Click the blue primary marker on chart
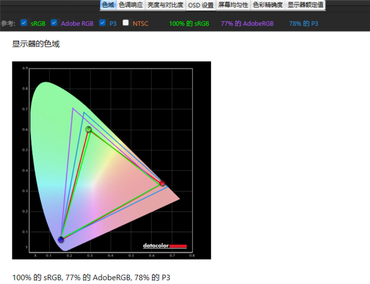Viewport: 370px width, 284px height. click(x=61, y=240)
